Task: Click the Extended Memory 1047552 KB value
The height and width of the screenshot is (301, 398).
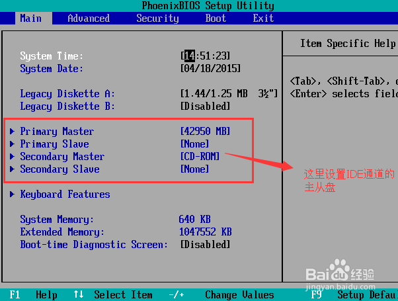Action: [206, 232]
